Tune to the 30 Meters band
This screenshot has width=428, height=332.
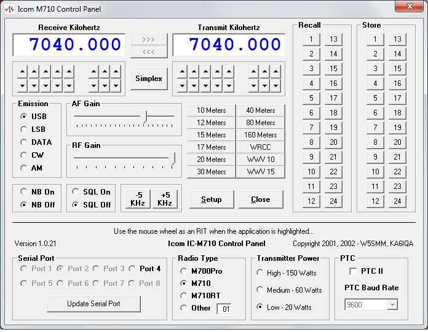pos(212,172)
